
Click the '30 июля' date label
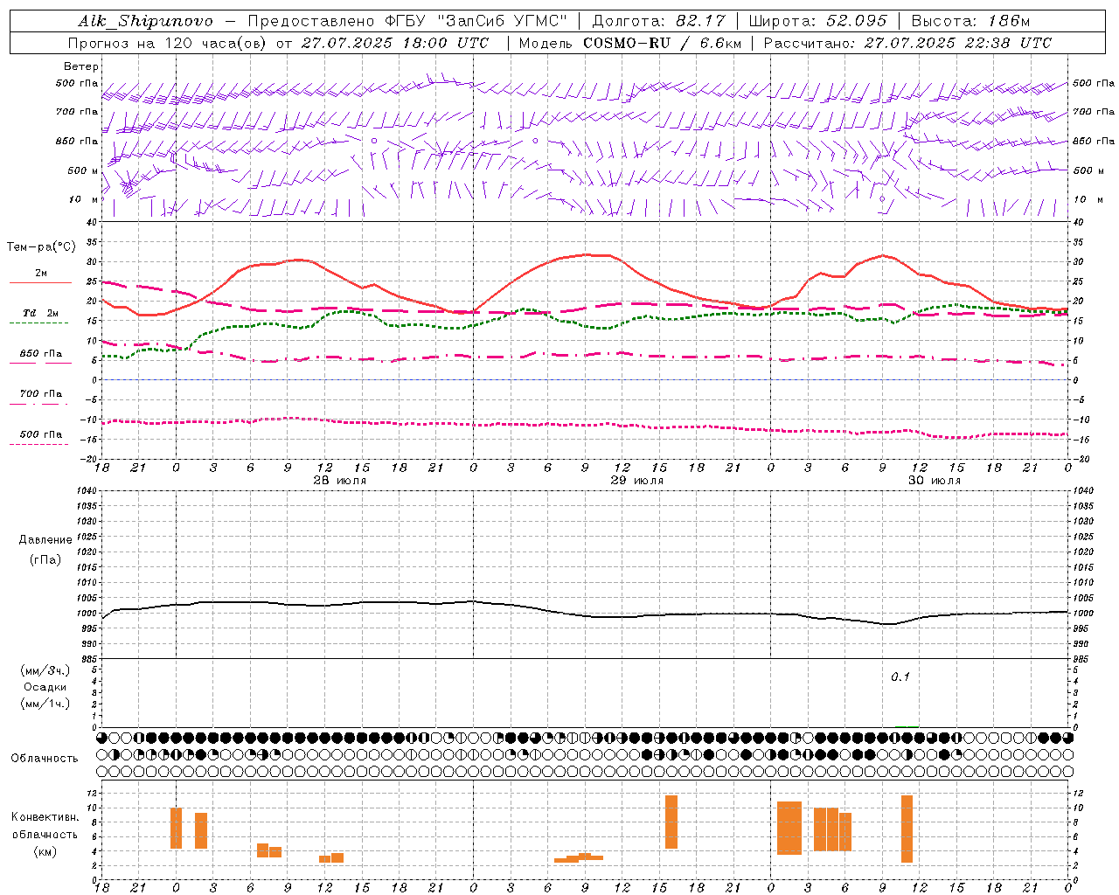coord(934,481)
